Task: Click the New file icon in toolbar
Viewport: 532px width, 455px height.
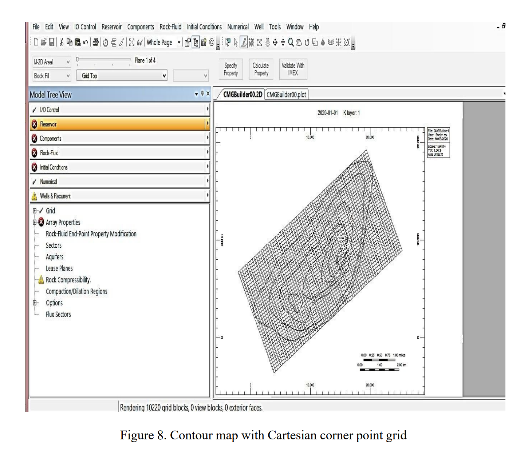Action: pyautogui.click(x=36, y=42)
